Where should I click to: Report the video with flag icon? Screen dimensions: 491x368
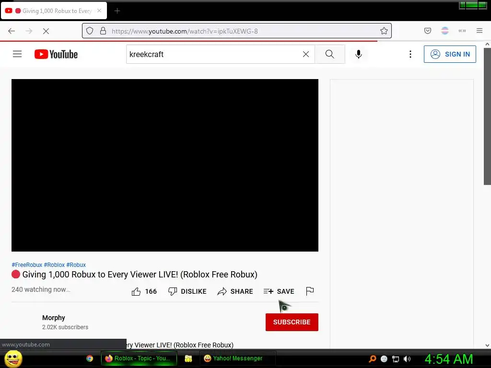(310, 291)
